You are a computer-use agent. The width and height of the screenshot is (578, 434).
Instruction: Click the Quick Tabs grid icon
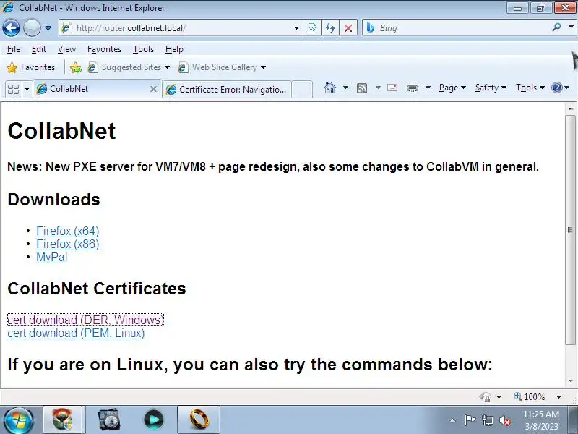[x=13, y=89]
